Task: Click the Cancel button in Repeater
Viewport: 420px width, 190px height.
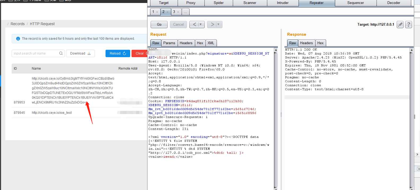Action: click(x=178, y=24)
